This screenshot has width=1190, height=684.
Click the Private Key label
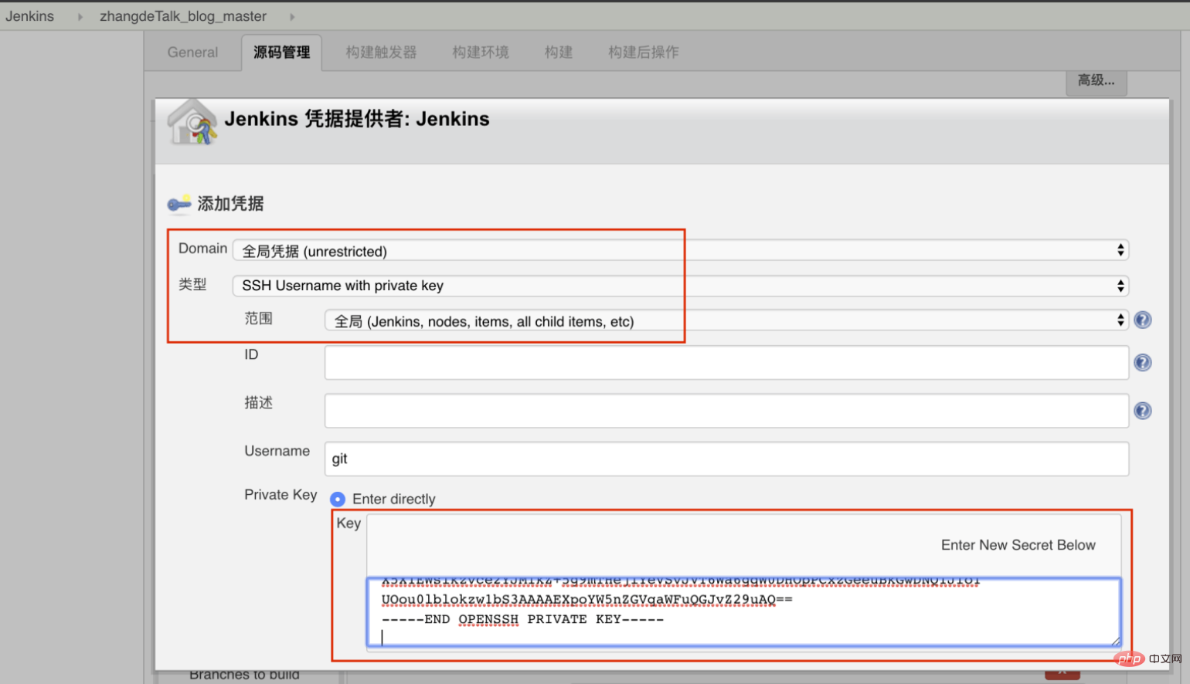point(280,495)
